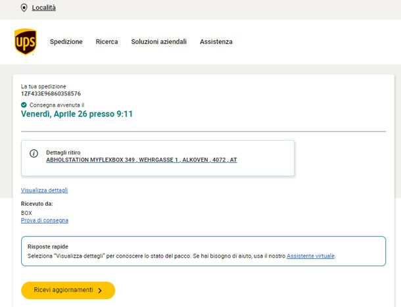Open the Località link
This screenshot has width=401, height=307.
click(44, 8)
